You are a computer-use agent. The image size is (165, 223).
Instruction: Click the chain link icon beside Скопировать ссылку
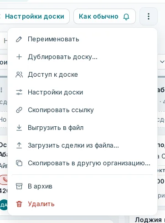[19, 110]
